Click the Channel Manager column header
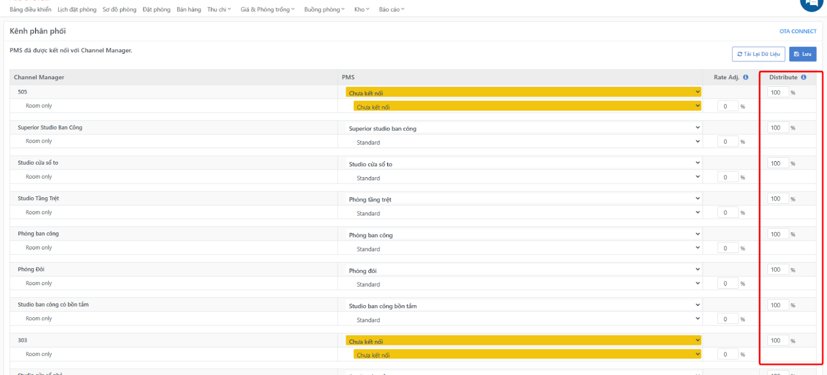The width and height of the screenshot is (827, 375). pyautogui.click(x=39, y=77)
